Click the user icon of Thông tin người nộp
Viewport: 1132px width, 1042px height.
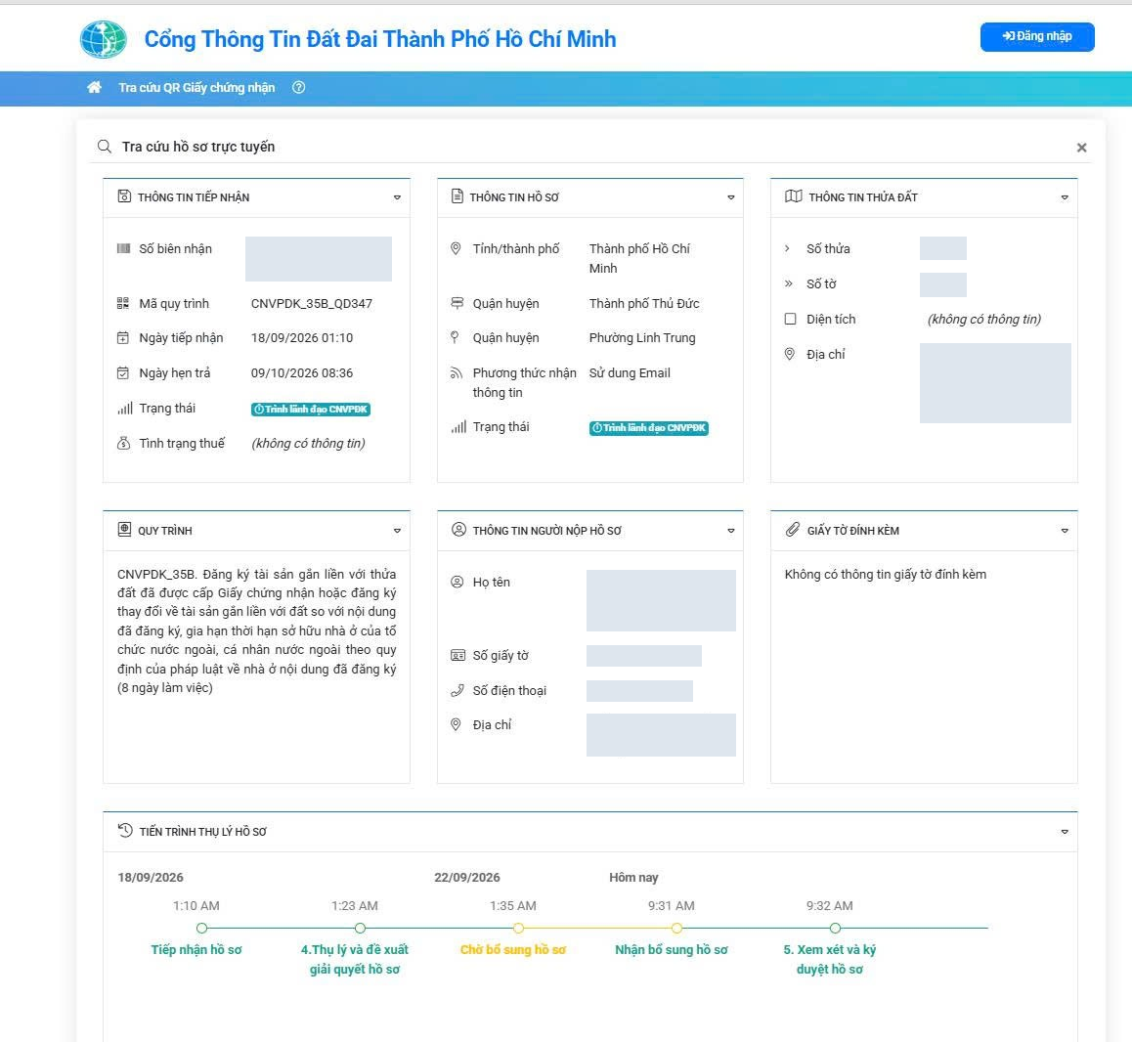click(458, 529)
